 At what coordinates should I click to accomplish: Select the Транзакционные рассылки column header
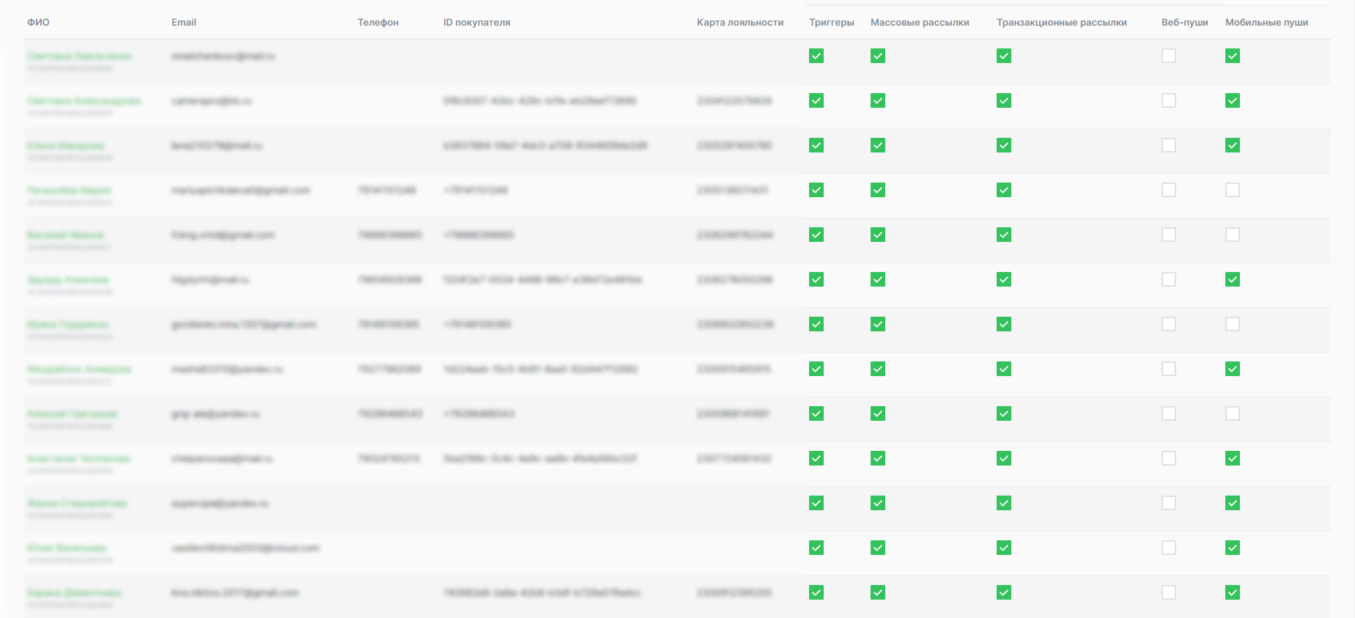pyautogui.click(x=1061, y=23)
